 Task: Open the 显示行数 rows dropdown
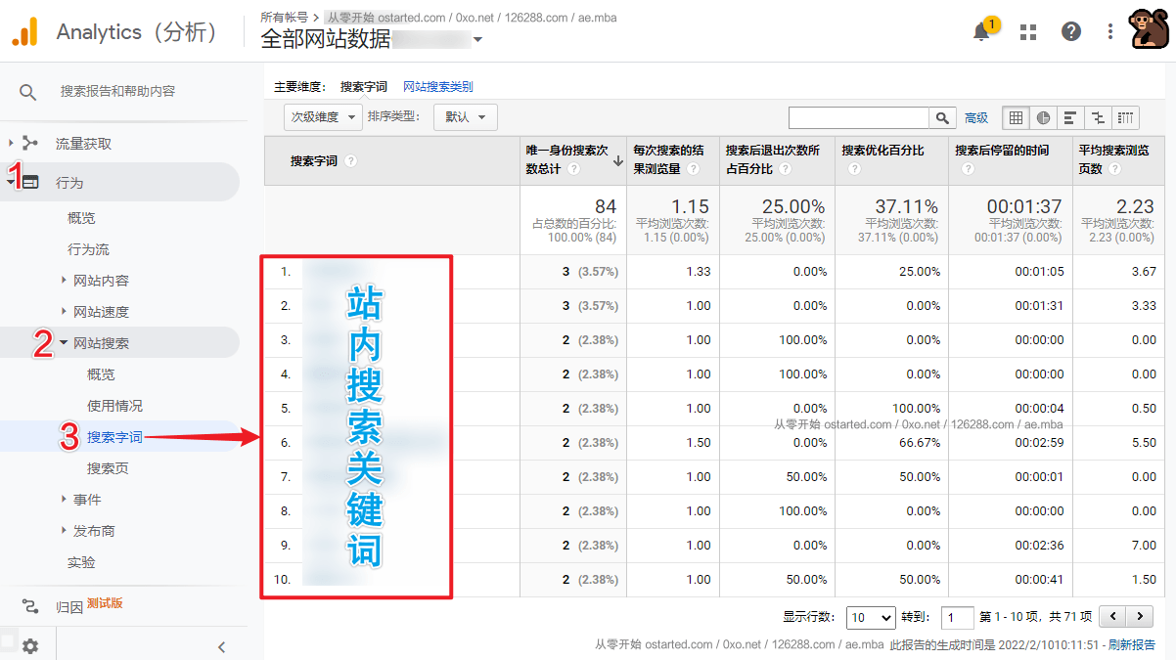pos(871,618)
